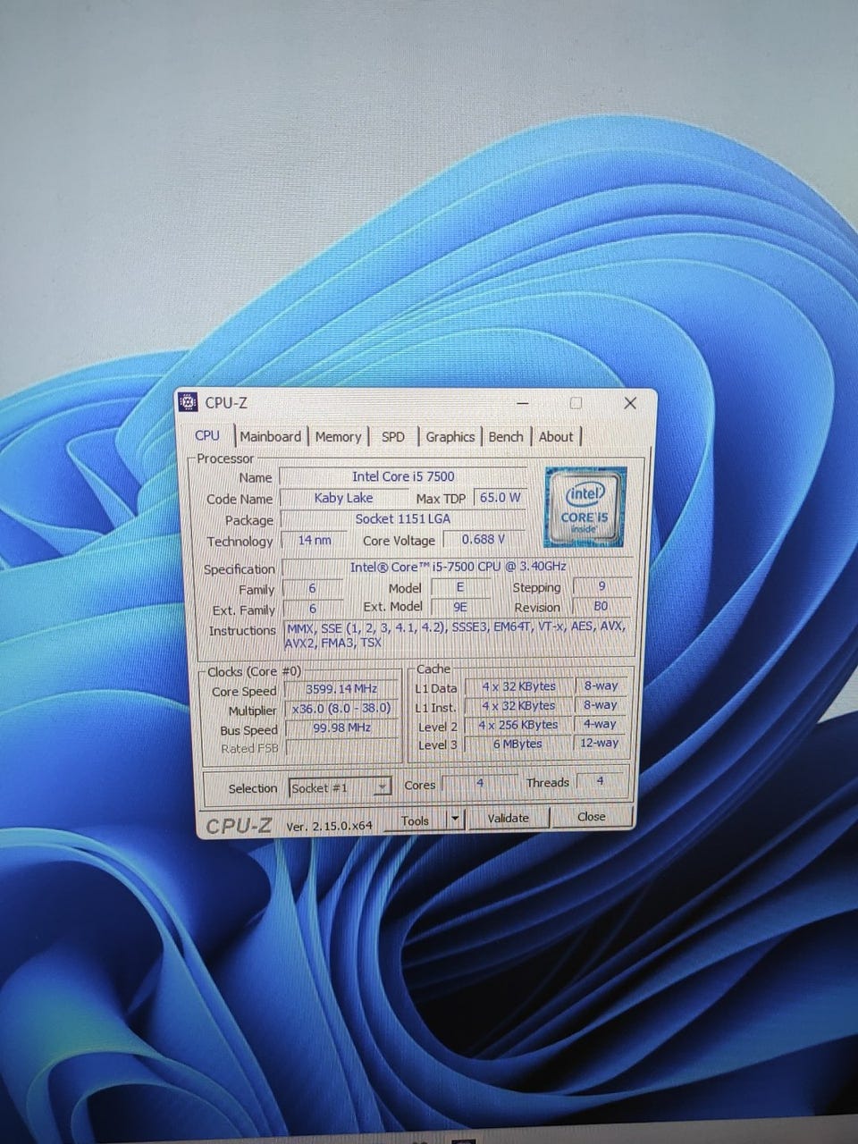The image size is (858, 1144).
Task: Show the About tab
Action: click(x=556, y=436)
